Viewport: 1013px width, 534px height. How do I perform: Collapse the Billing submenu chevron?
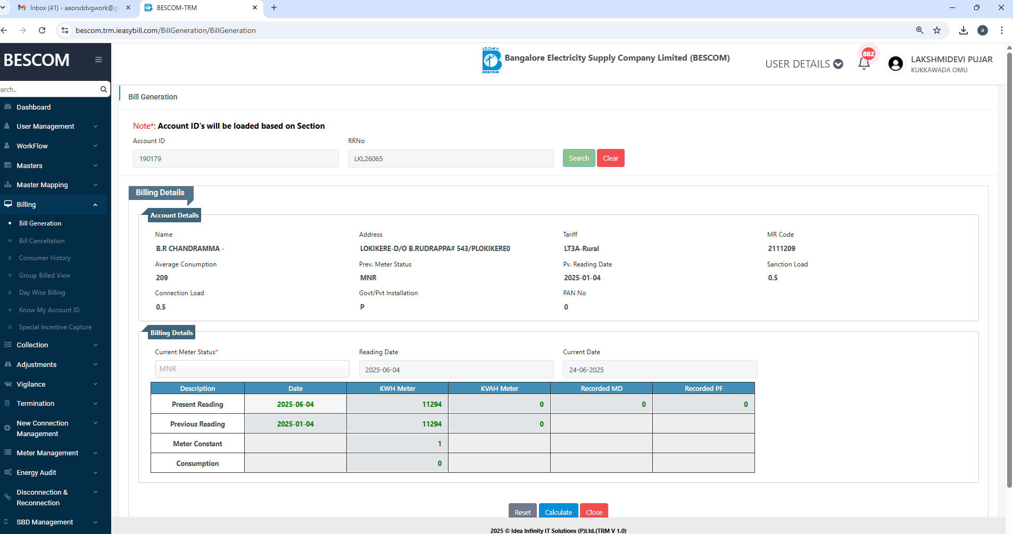(95, 205)
